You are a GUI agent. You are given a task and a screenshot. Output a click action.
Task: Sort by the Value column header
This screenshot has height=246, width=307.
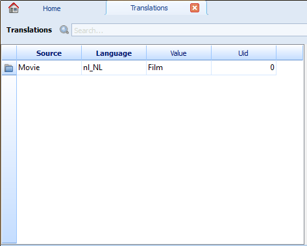[x=178, y=53]
